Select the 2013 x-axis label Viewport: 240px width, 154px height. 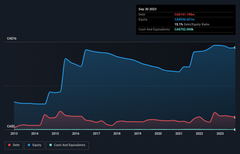(x=14, y=134)
